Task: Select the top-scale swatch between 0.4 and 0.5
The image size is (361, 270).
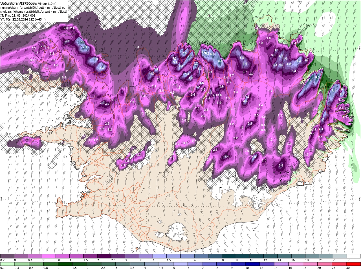Action: [35, 256]
